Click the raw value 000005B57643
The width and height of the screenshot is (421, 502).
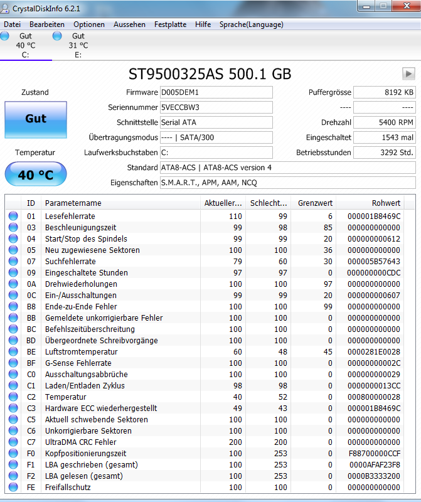point(373,261)
